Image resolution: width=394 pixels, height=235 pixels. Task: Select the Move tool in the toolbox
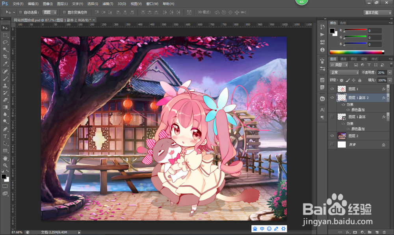point(5,28)
